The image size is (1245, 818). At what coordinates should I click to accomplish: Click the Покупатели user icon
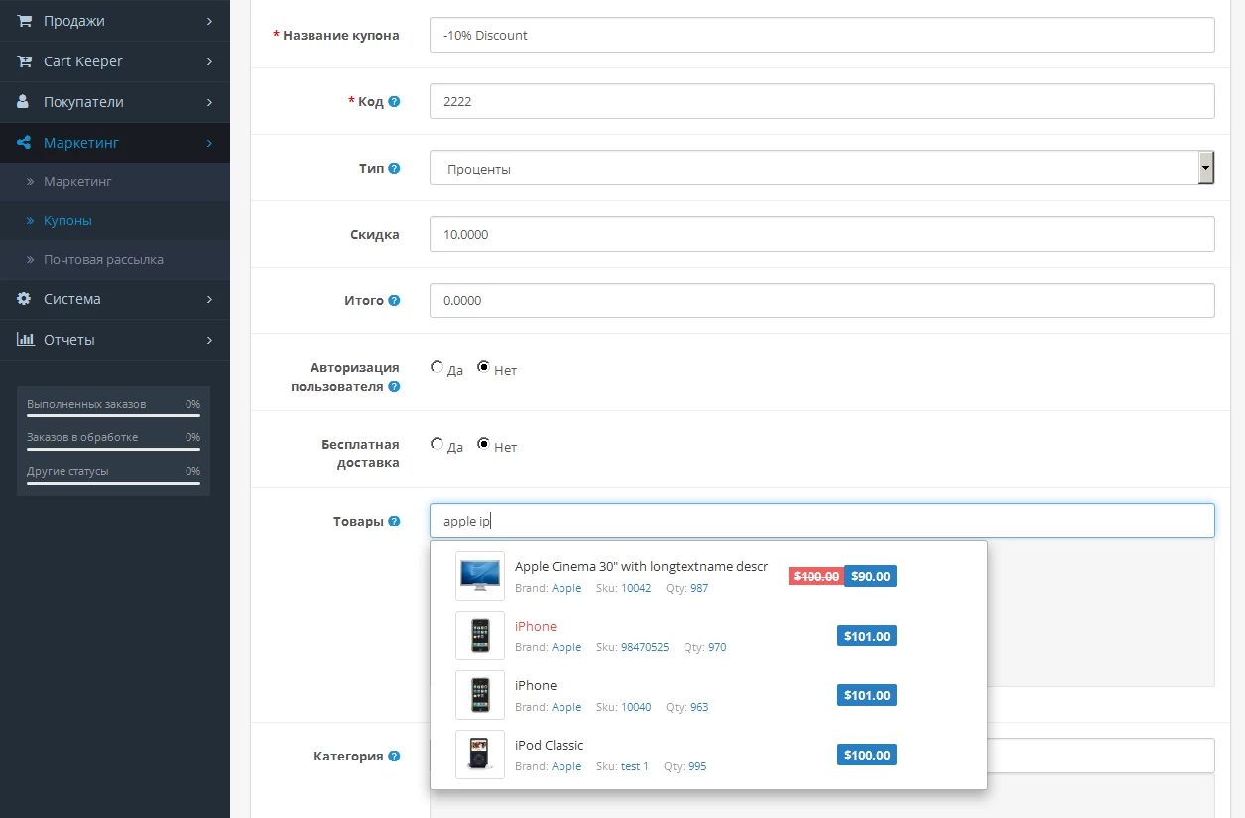[x=24, y=102]
